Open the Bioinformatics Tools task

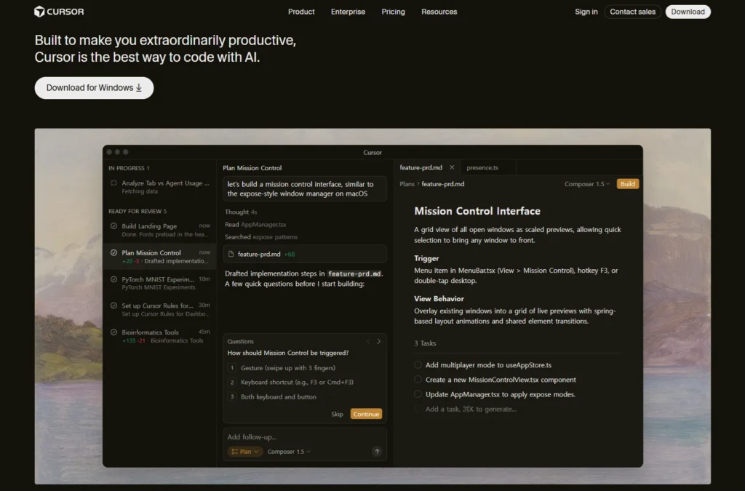[x=159, y=336]
